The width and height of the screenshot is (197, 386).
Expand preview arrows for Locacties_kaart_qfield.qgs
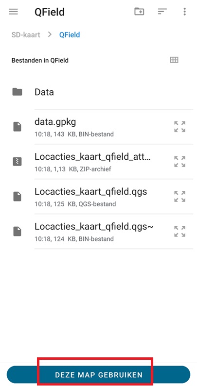pyautogui.click(x=179, y=197)
